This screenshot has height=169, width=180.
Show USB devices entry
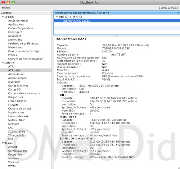coord(10,139)
